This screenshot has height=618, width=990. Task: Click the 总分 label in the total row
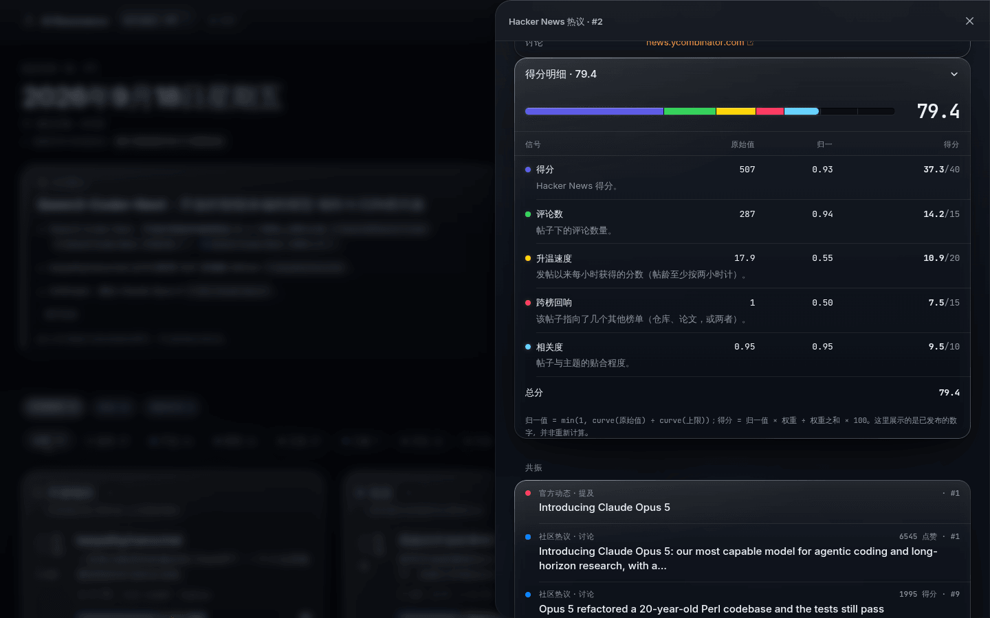[534, 393]
